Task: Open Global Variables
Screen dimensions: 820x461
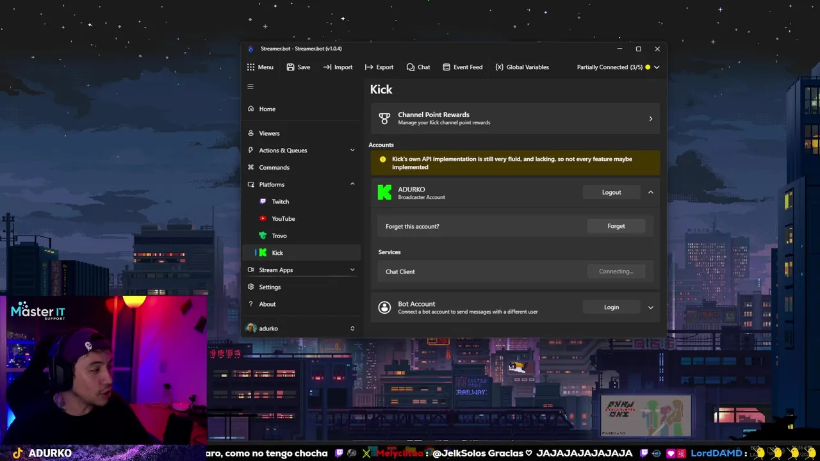Action: point(522,67)
